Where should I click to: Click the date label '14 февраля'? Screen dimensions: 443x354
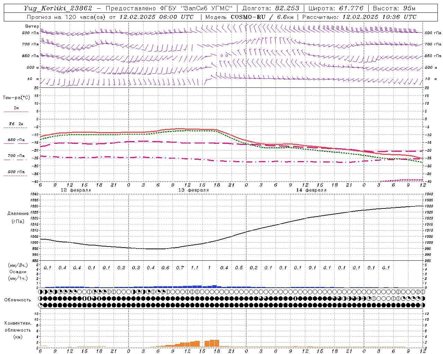[311, 190]
